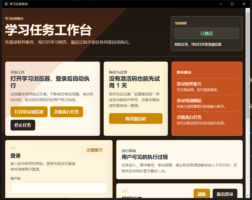
Task: Click the 登录软件账号 step text
Action: pyautogui.click(x=189, y=84)
